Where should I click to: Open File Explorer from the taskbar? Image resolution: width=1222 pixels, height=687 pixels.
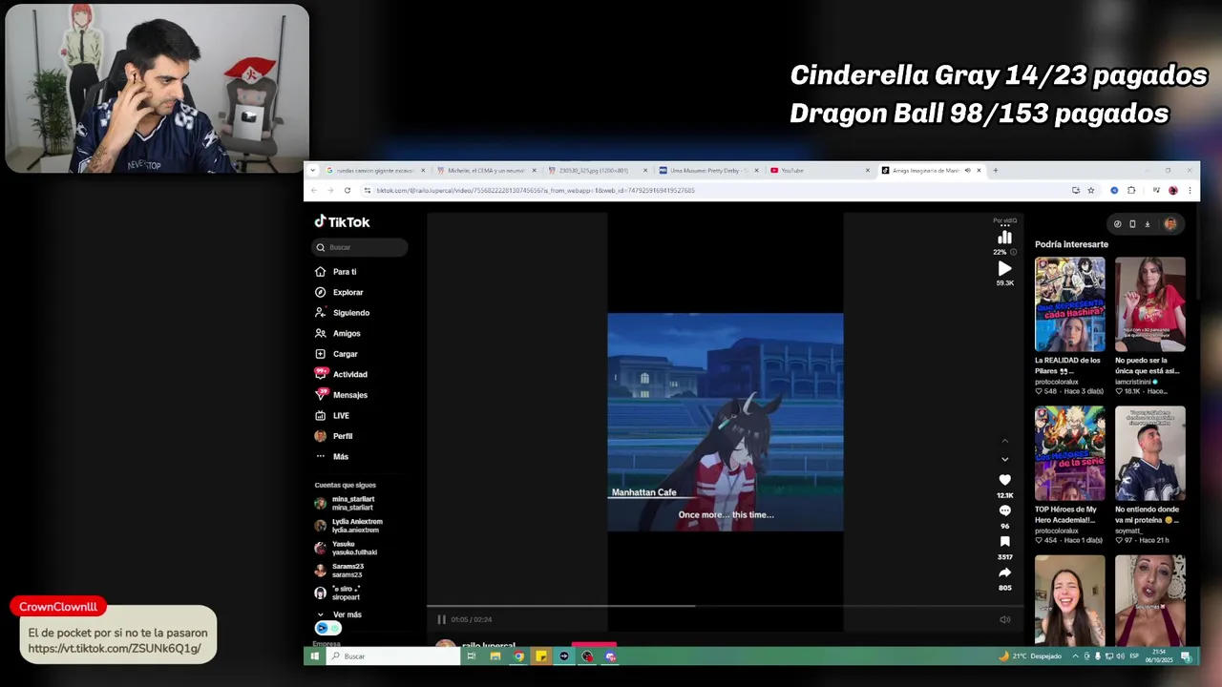coord(495,656)
